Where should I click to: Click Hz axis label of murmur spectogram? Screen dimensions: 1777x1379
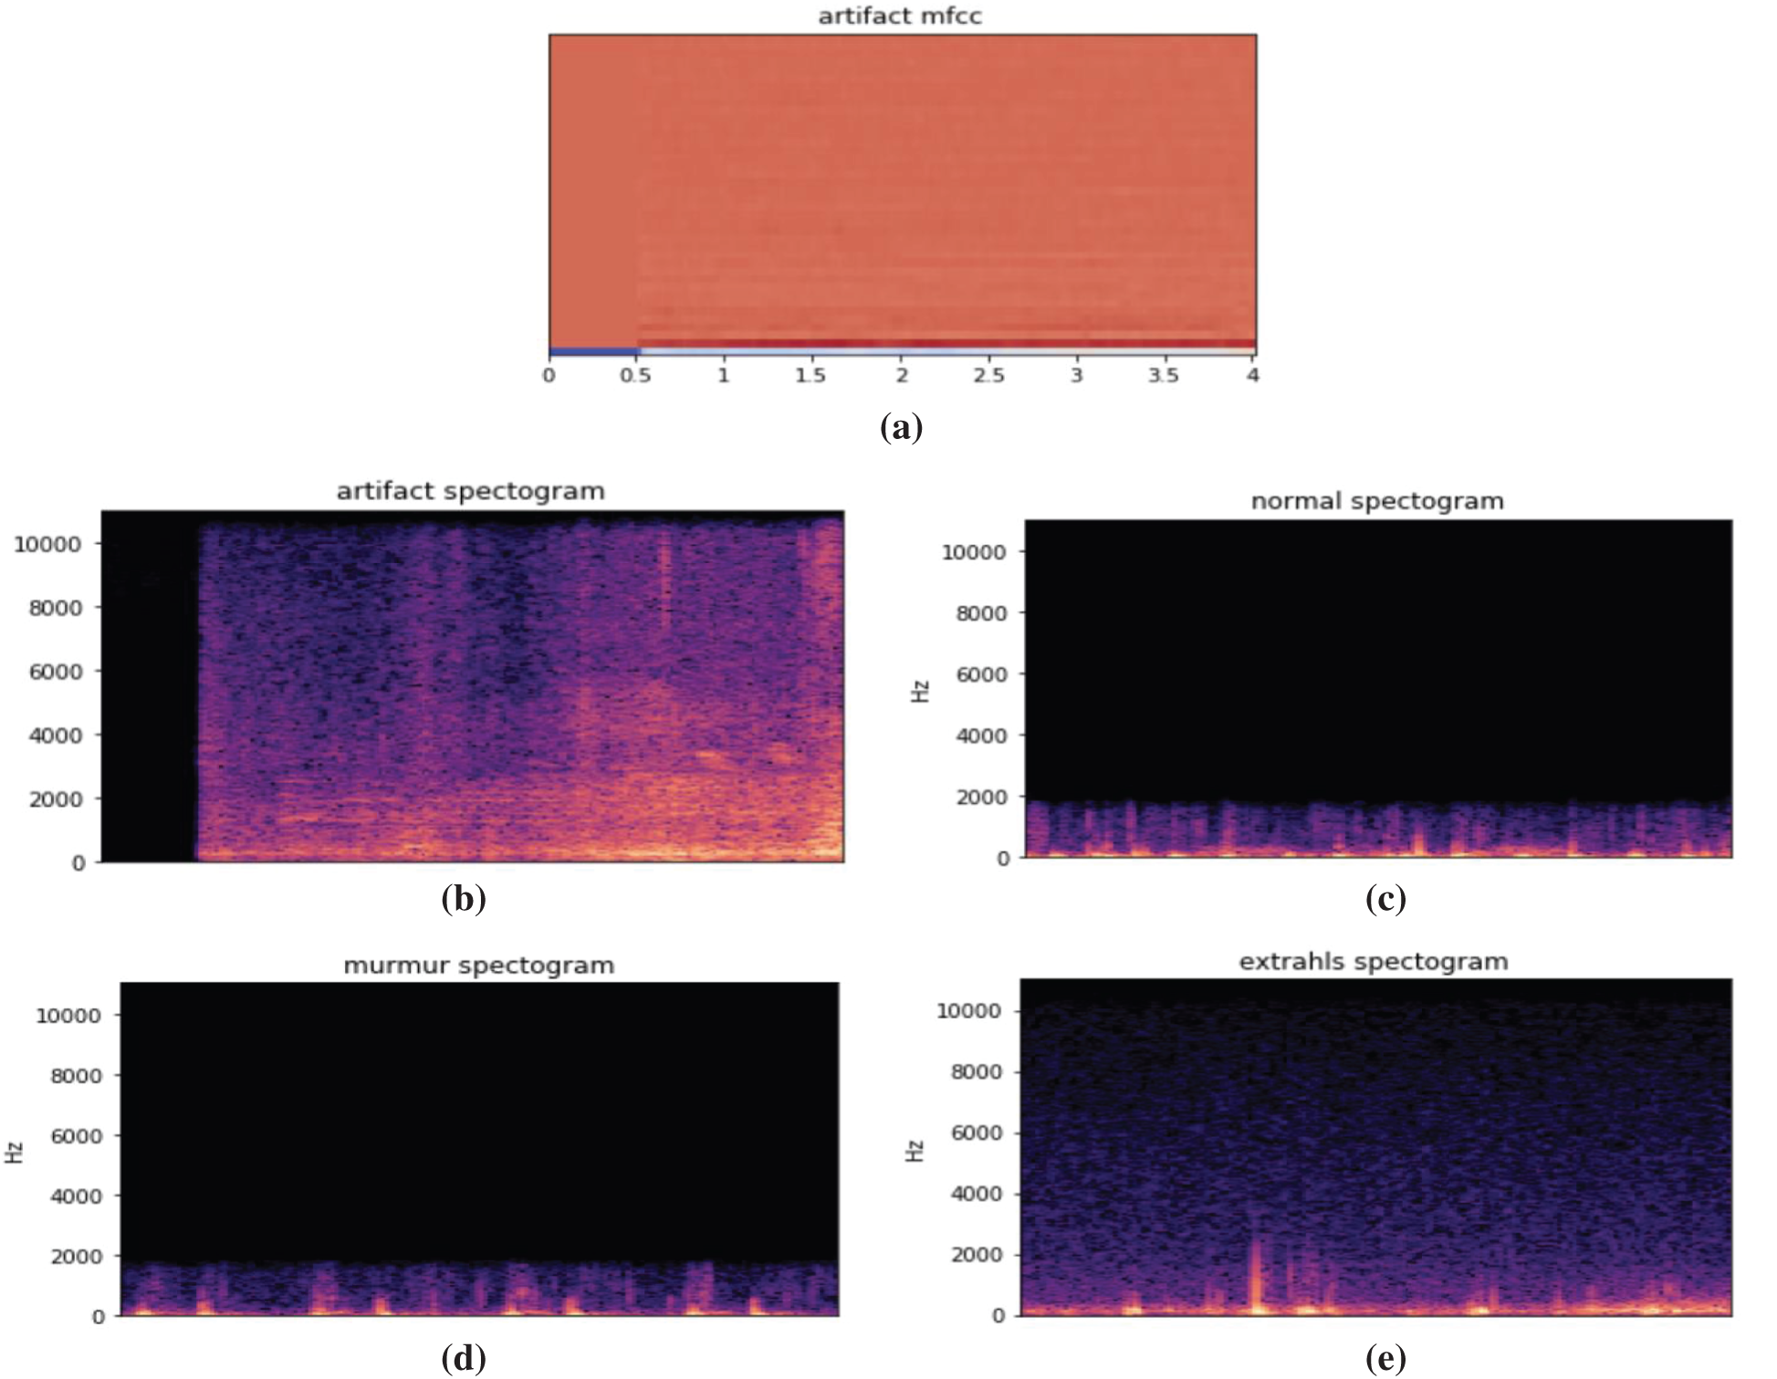15,1152
